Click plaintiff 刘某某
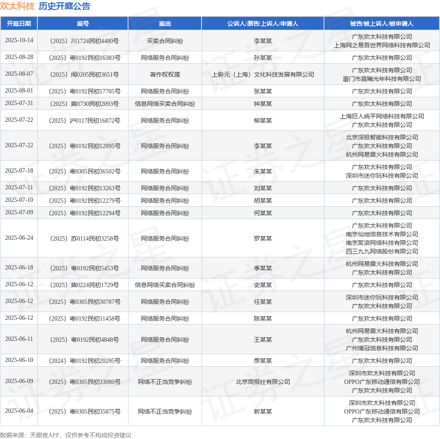Viewport: 440px width, 439px height. (x=263, y=189)
